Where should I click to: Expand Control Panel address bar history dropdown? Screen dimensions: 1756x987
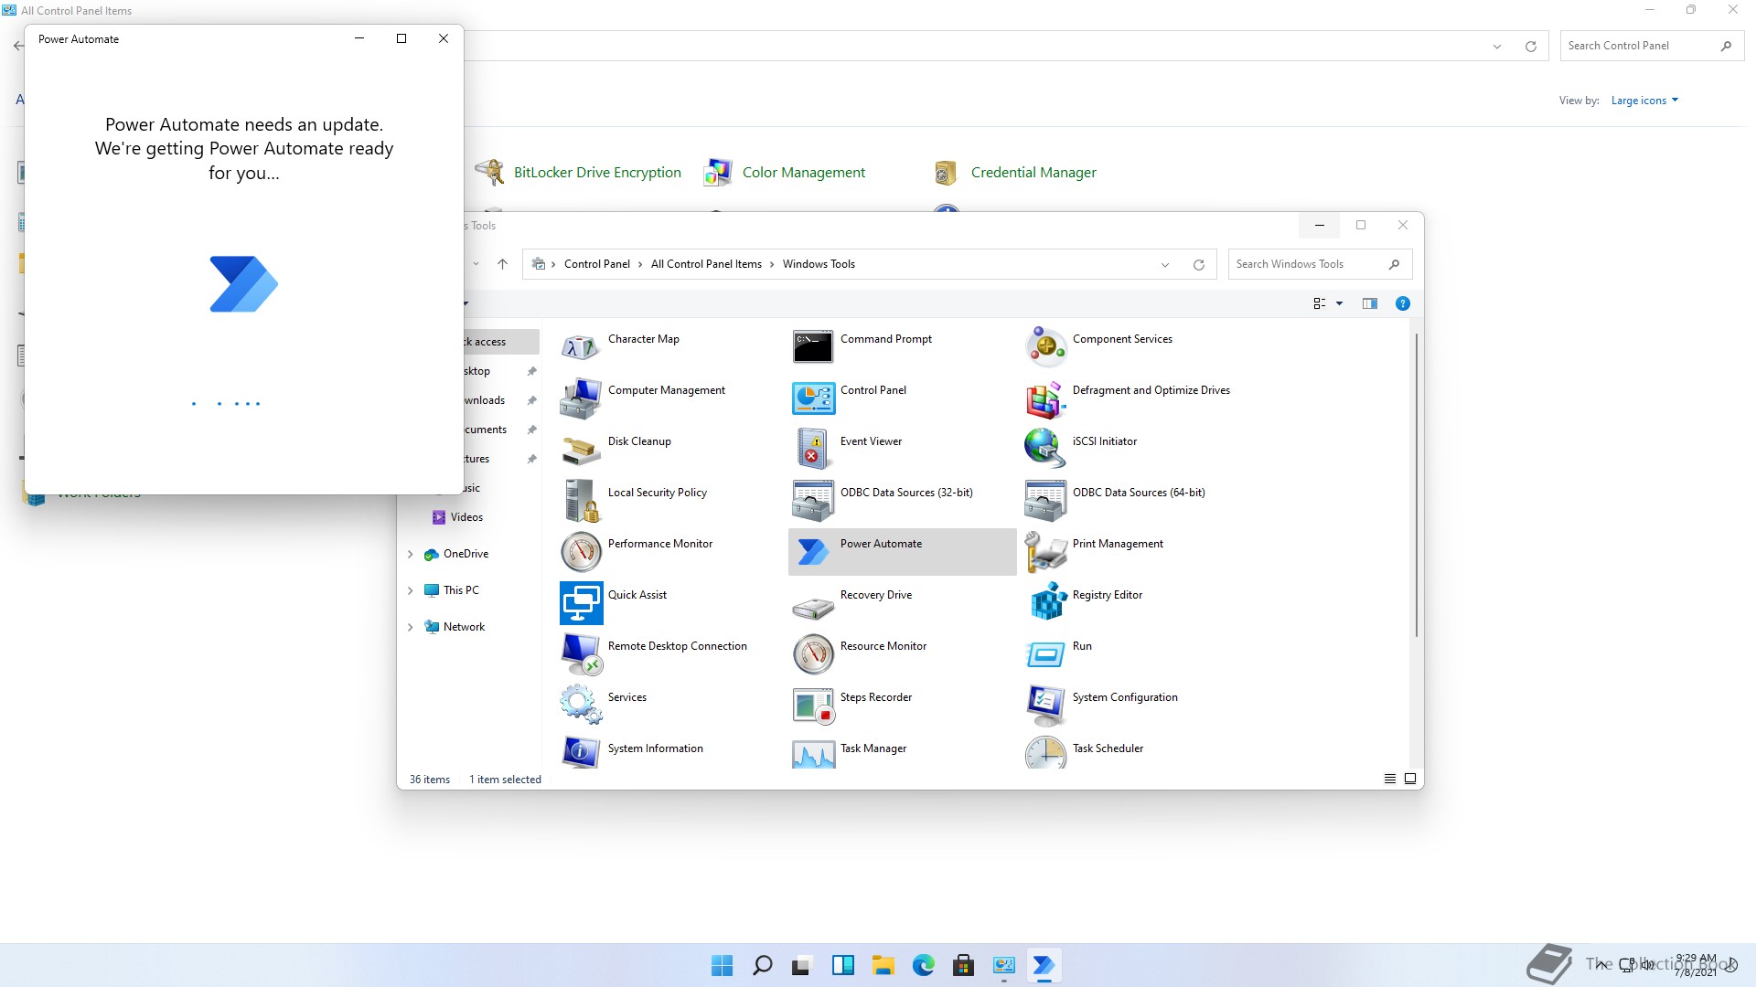point(1497,47)
